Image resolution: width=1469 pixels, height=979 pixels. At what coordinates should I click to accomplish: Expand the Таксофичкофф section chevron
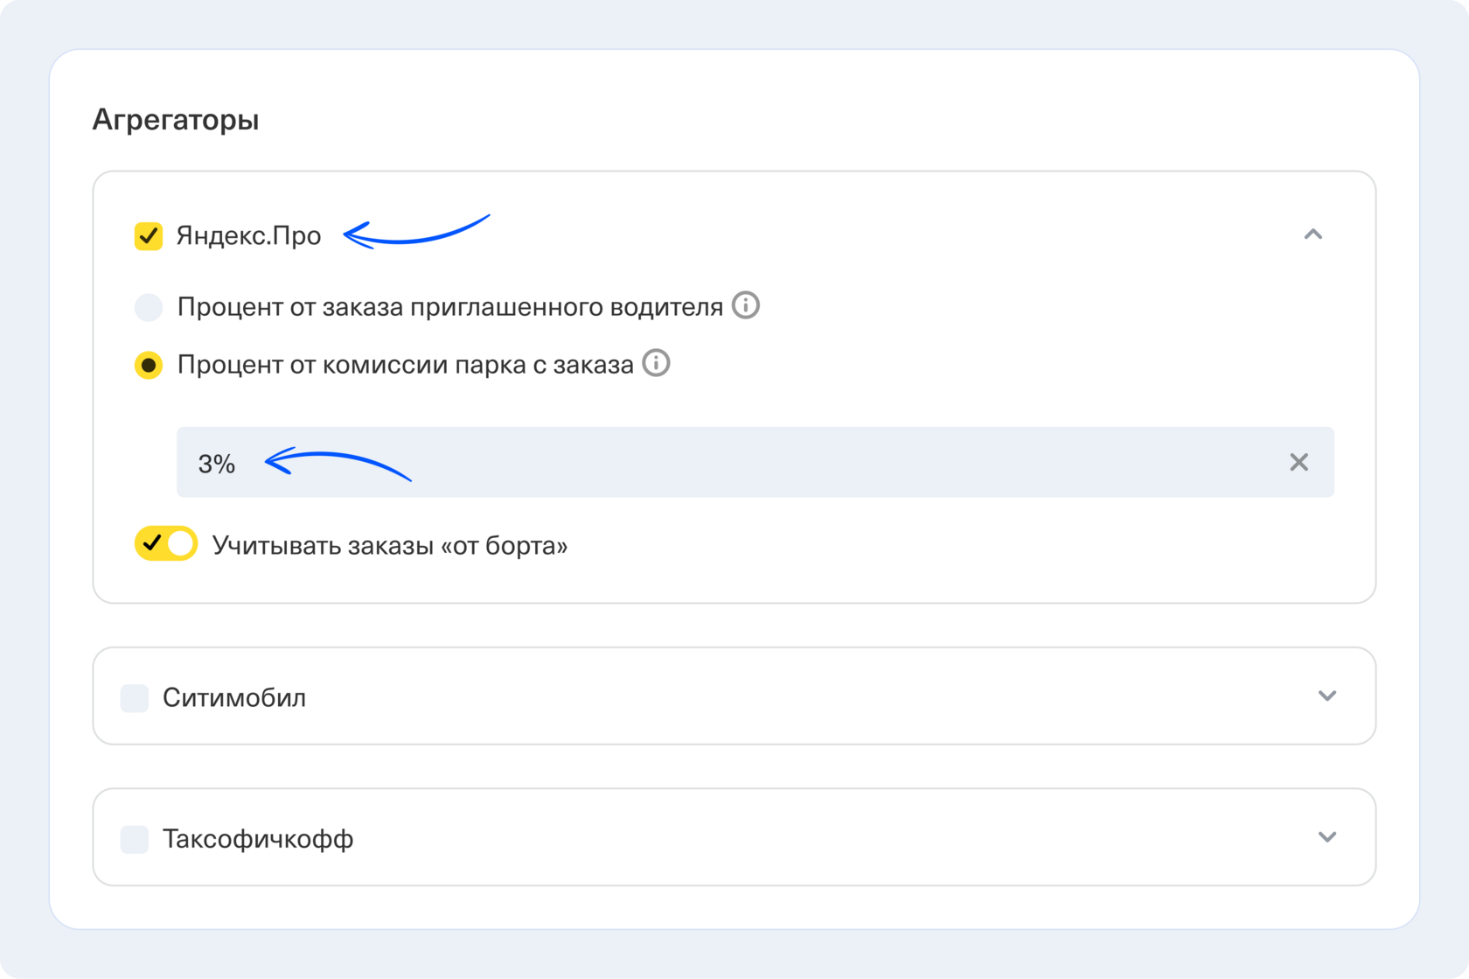(1326, 837)
